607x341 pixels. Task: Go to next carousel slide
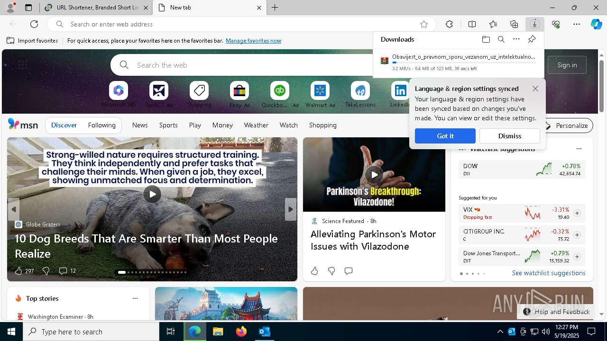291,209
